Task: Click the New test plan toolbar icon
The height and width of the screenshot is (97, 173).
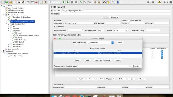Action: tap(2, 2)
